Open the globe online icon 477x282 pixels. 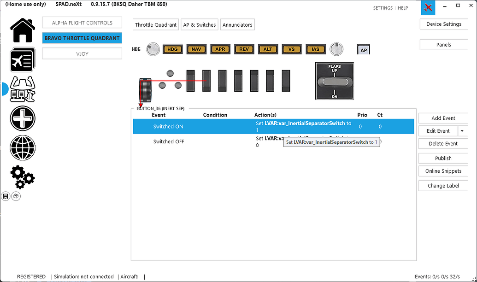[x=23, y=148]
